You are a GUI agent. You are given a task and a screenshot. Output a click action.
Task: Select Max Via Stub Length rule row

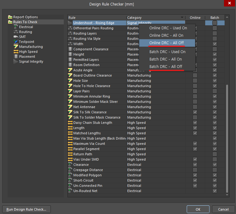click(x=146, y=138)
